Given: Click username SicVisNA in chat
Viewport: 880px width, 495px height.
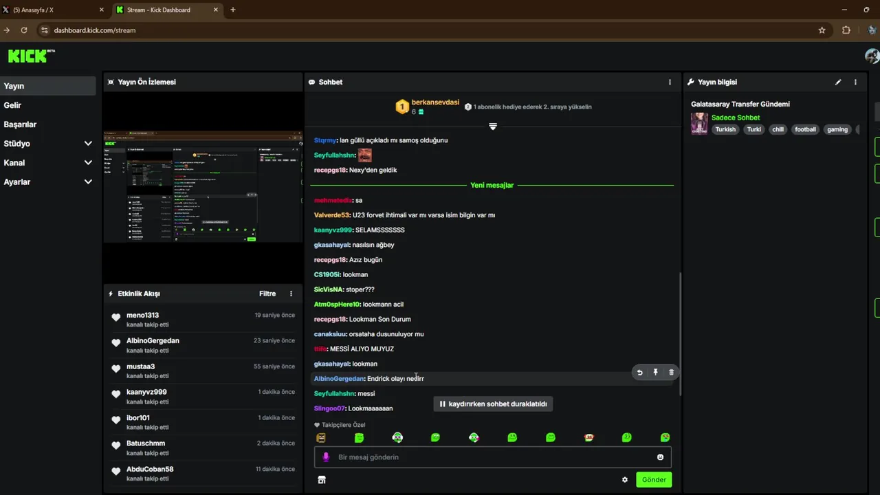Looking at the screenshot, I should tap(329, 289).
